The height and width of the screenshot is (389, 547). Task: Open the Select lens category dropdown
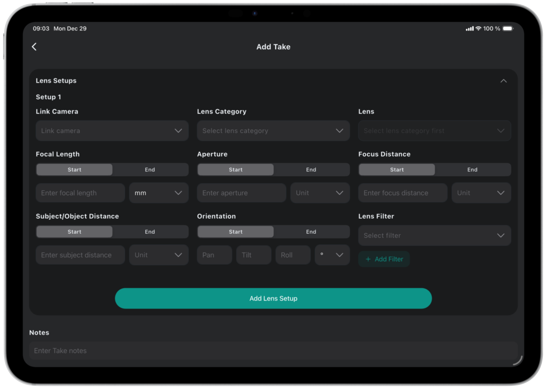tap(273, 131)
